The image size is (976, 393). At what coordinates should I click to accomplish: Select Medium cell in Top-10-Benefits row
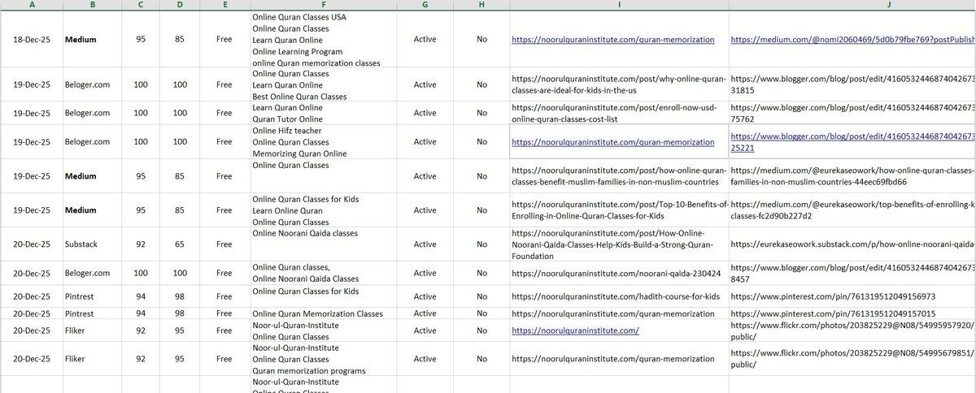click(92, 210)
